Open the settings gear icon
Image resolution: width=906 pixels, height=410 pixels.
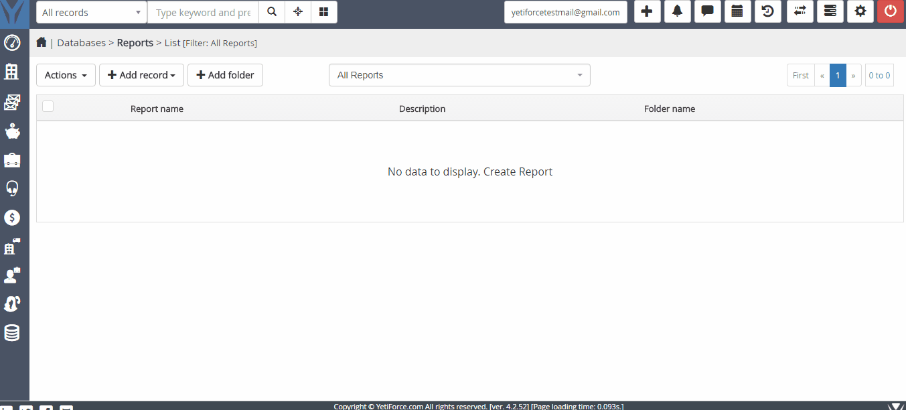(x=860, y=11)
